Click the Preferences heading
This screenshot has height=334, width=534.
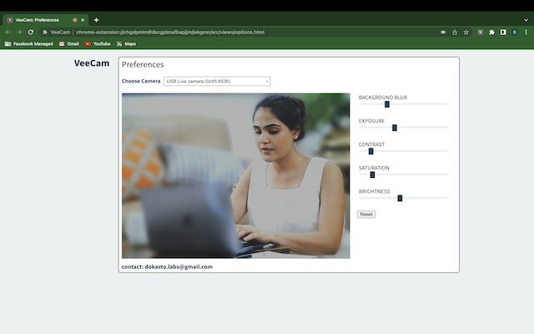143,64
